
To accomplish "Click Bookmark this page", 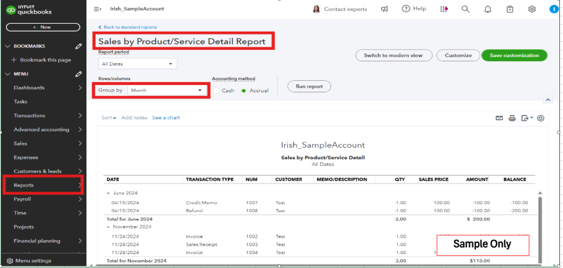I will tap(41, 60).
